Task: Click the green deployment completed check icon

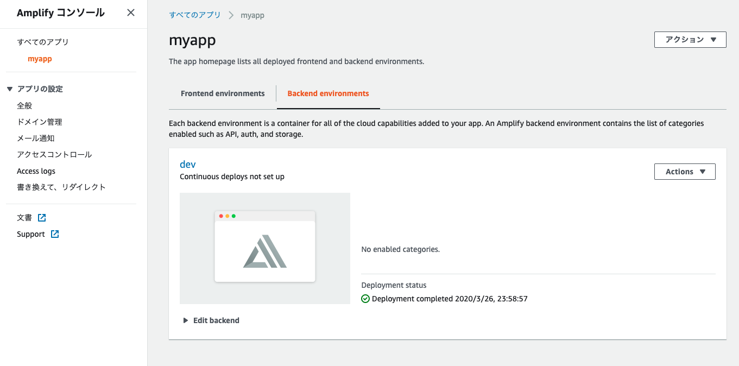Action: coord(365,299)
